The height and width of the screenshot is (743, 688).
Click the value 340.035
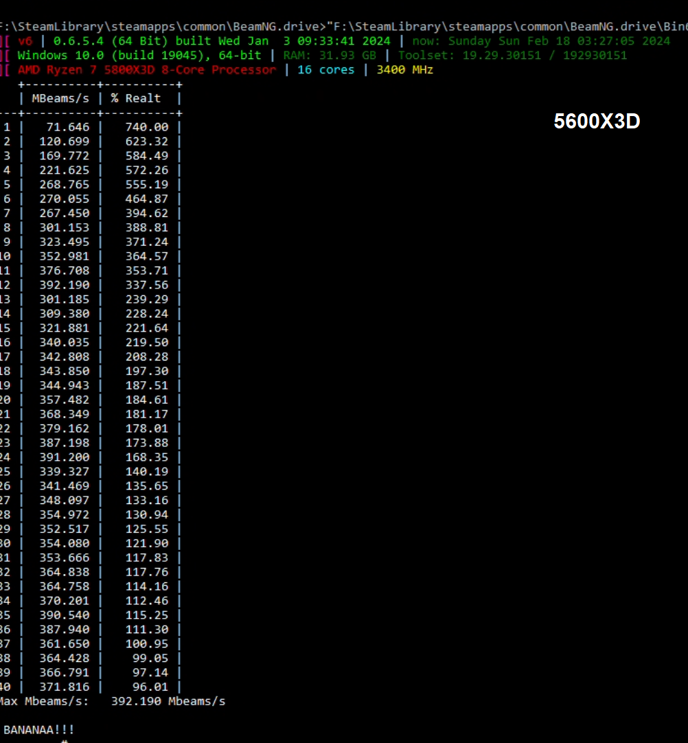(x=64, y=342)
